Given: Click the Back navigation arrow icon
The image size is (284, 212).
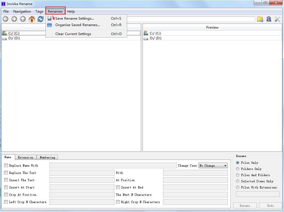Looking at the screenshot, I should pyautogui.click(x=5, y=19).
